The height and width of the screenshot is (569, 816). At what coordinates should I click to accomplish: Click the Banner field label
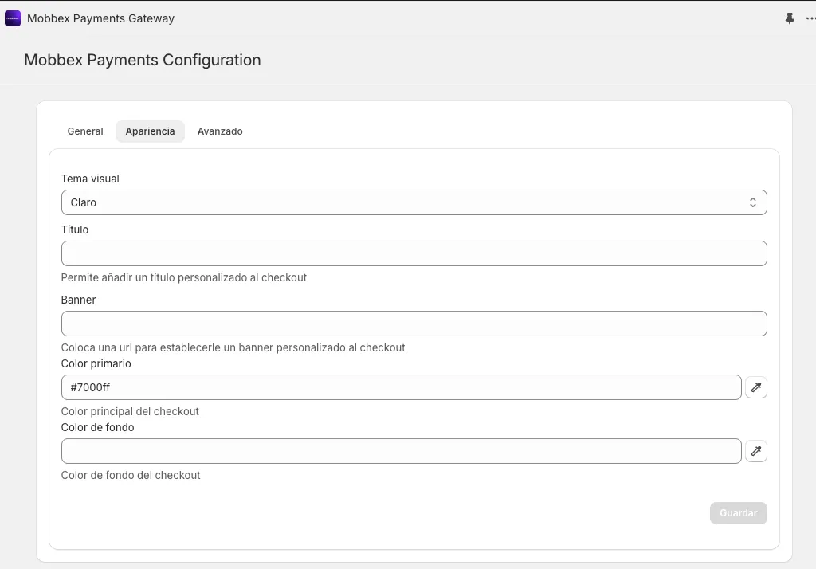[x=78, y=300]
